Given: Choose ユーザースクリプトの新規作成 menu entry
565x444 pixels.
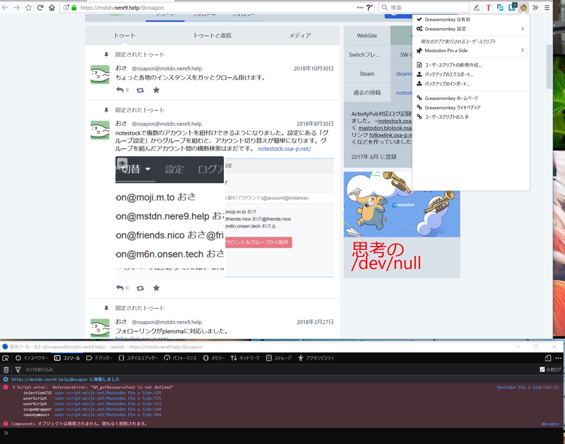Looking at the screenshot, I should pyautogui.click(x=470, y=65).
